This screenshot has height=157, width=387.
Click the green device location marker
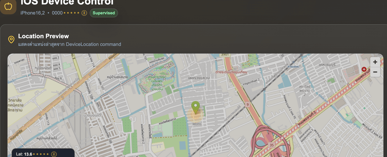point(195,107)
